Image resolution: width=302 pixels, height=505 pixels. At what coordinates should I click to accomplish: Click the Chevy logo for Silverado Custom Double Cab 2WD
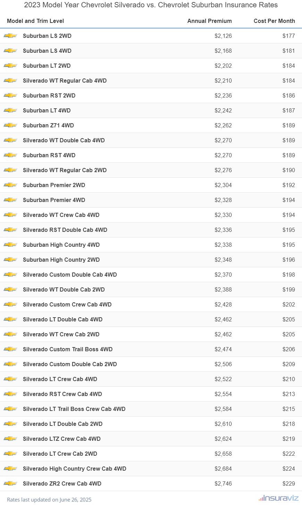pos(10,364)
